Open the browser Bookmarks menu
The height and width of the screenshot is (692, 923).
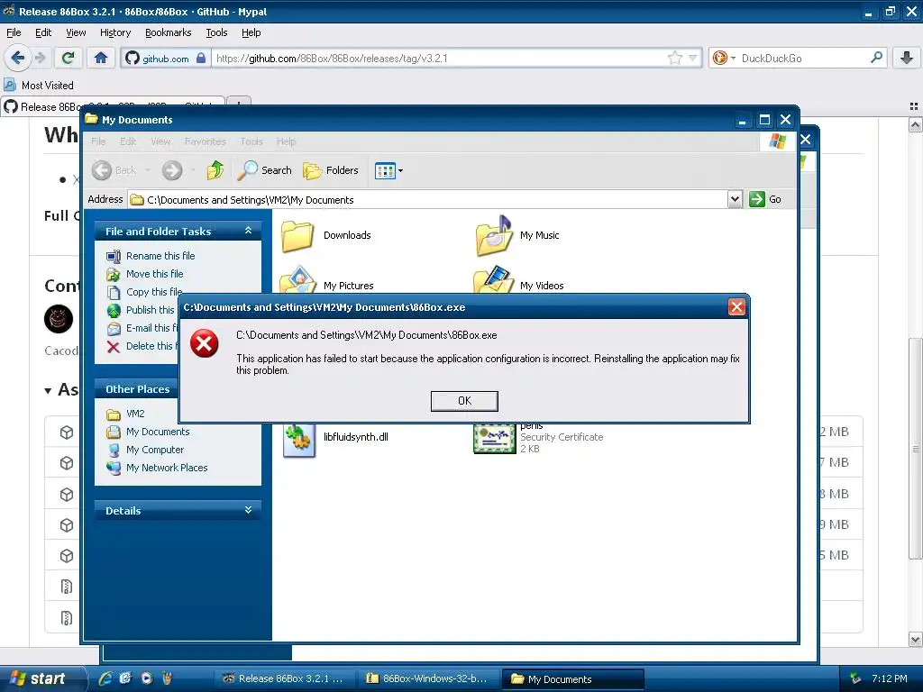(x=168, y=32)
